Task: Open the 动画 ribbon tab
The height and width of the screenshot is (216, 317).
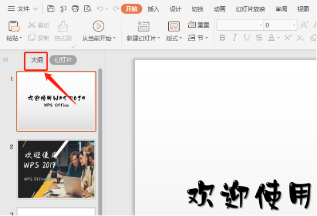Action: 220,9
